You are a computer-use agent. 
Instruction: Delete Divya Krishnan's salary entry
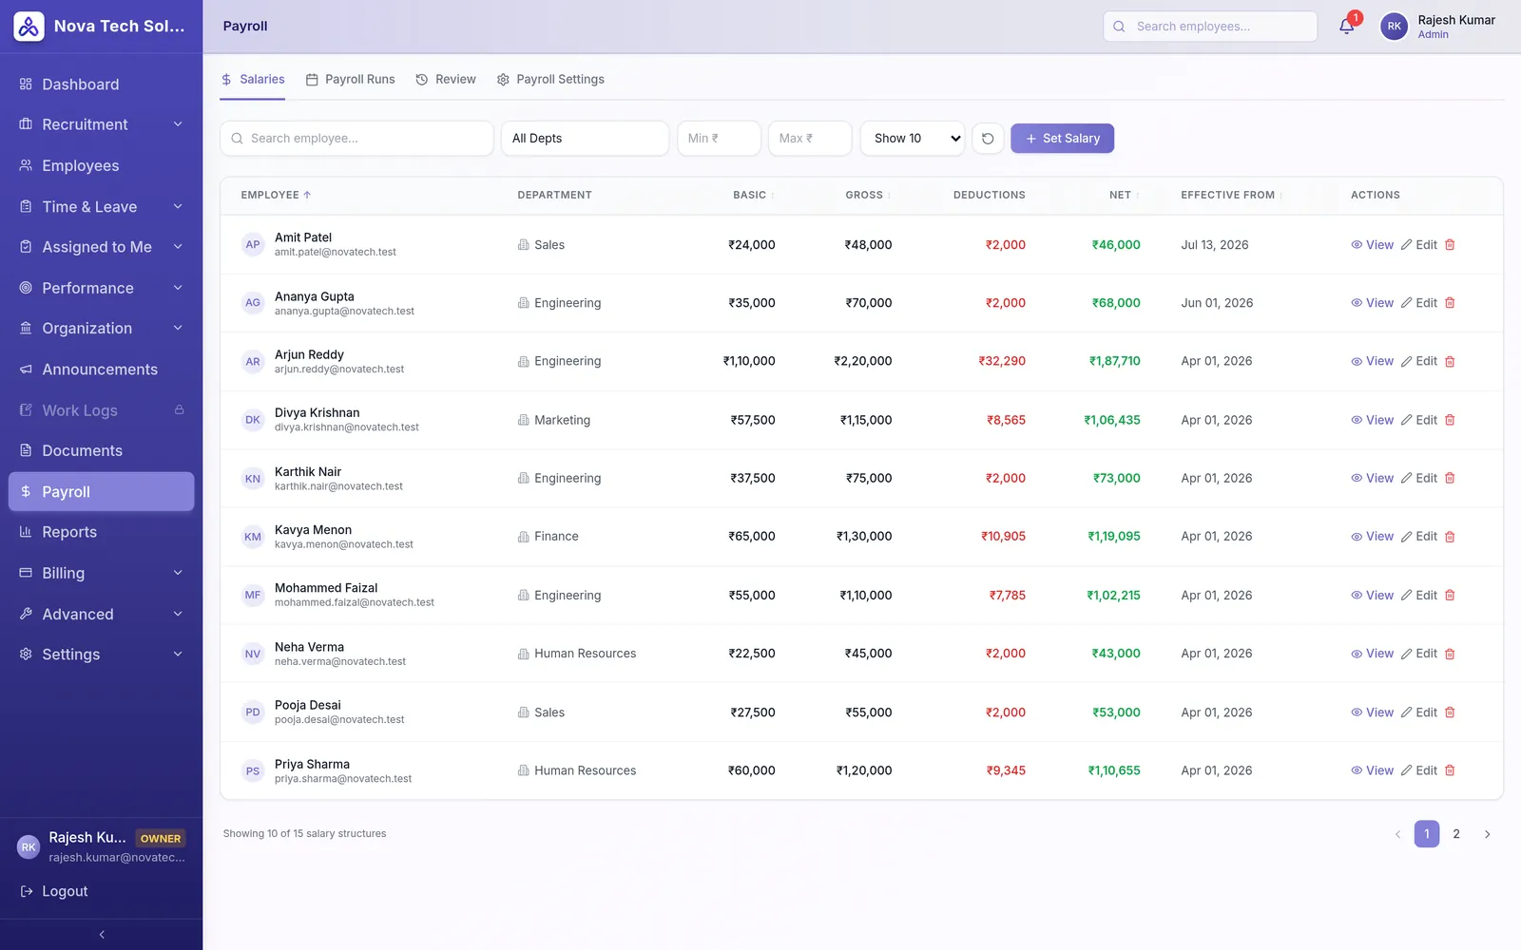(1450, 420)
